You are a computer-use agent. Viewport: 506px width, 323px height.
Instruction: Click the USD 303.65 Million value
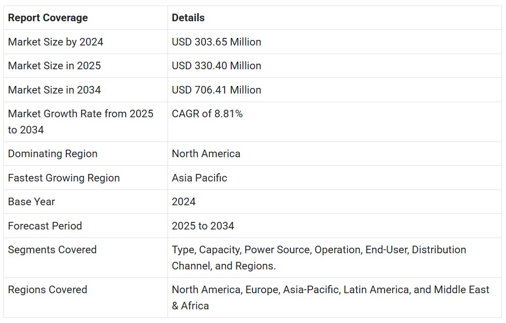216,42
